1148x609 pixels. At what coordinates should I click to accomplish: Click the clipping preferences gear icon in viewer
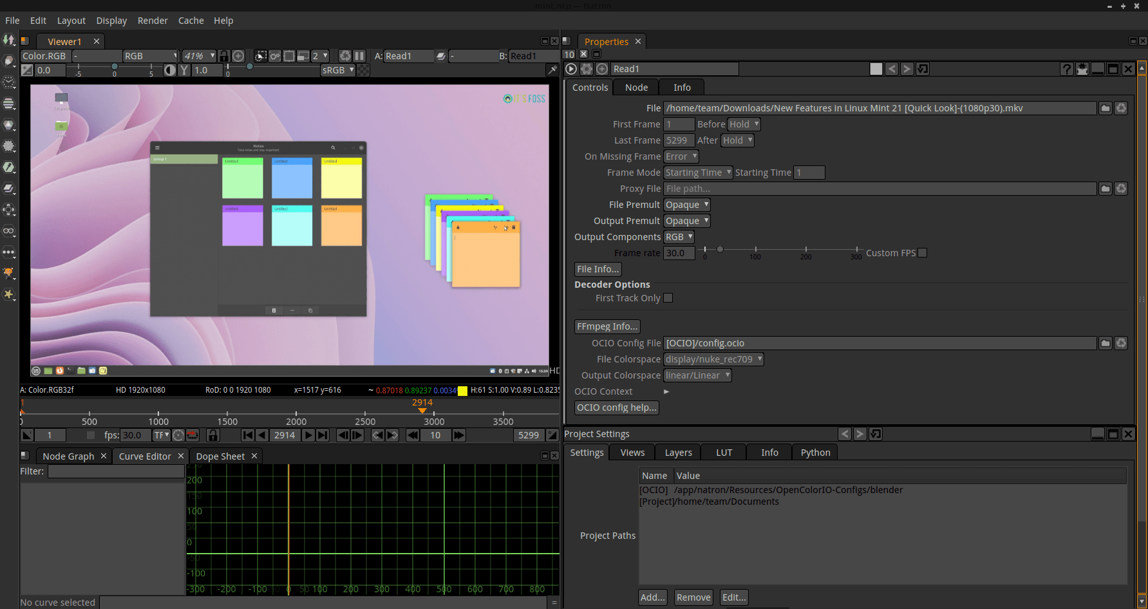click(275, 56)
